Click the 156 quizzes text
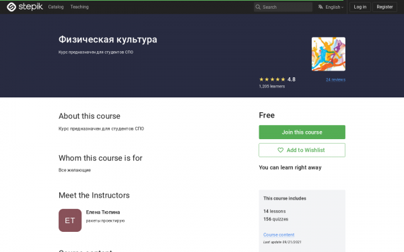The image size is (404, 252). click(x=275, y=219)
